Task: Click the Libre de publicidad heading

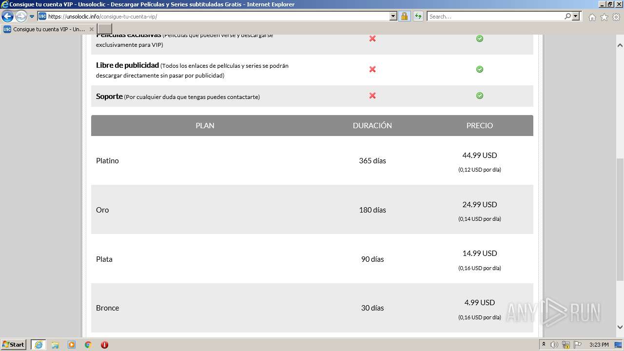Action: coord(128,65)
